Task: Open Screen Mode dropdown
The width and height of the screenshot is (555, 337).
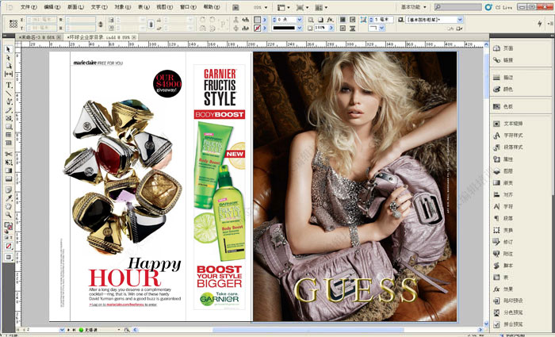Action: 303,7
